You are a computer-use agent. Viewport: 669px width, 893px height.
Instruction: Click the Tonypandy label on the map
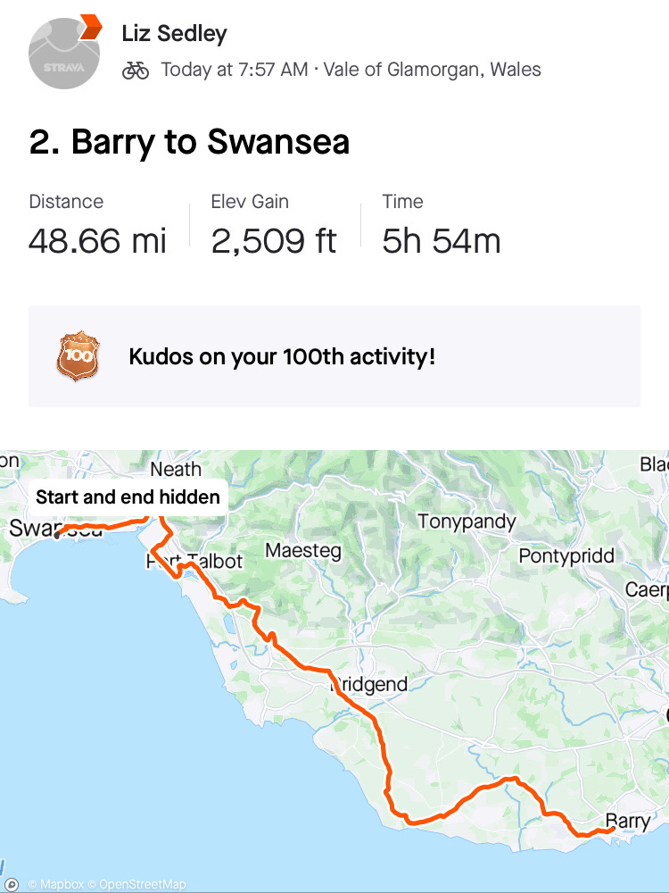click(467, 522)
